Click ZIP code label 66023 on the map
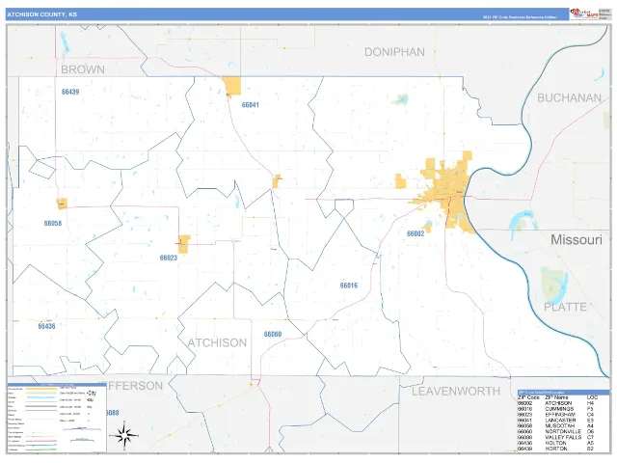Viewport: 617px width, 463px height. [169, 258]
